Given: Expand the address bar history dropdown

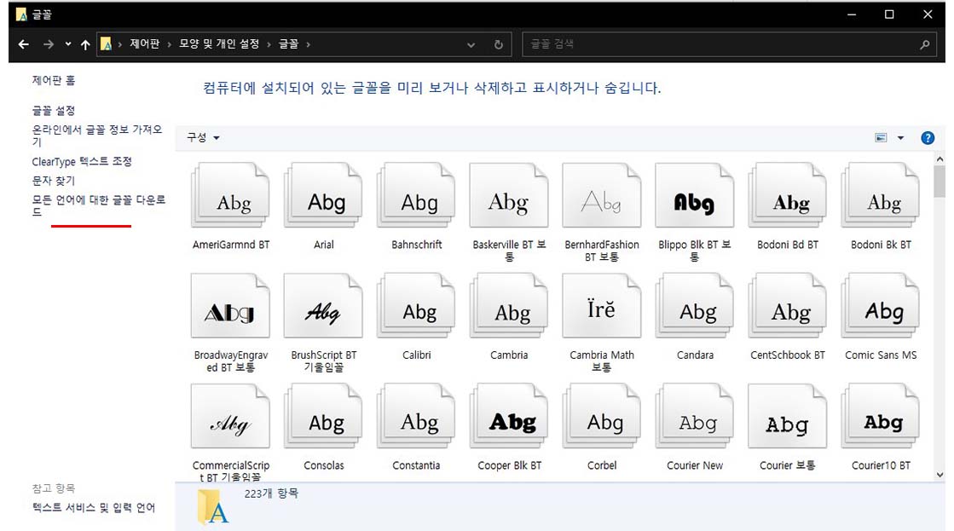Looking at the screenshot, I should [x=471, y=44].
